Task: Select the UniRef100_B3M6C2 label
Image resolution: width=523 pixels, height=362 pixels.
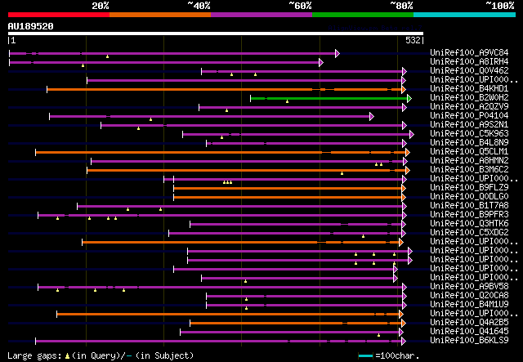Action: pos(469,169)
